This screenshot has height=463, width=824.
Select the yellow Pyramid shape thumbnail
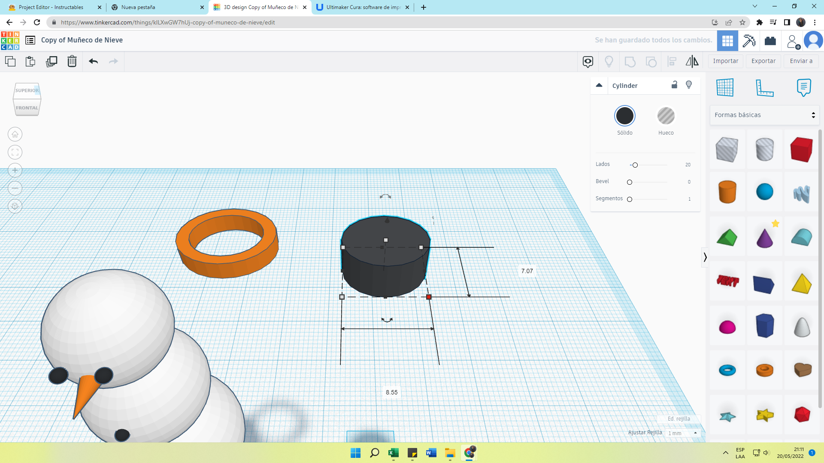tap(802, 283)
